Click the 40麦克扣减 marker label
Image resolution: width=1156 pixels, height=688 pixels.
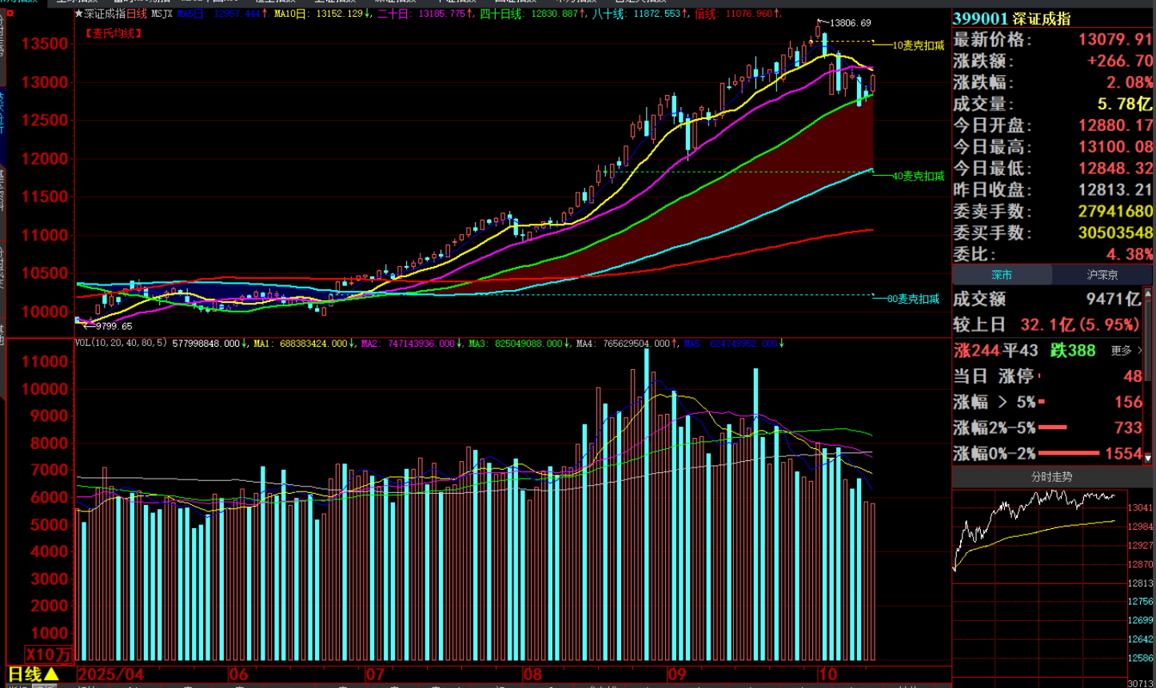[x=918, y=176]
